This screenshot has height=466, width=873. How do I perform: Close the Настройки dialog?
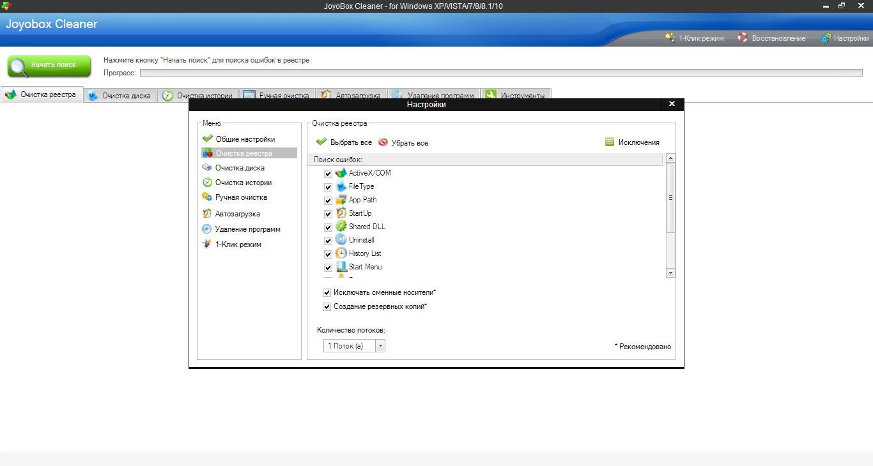click(672, 103)
